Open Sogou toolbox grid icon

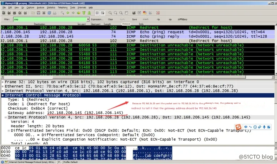pos(269,127)
